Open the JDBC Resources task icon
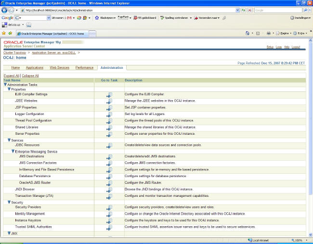Viewport: 313px width, 244px height. coord(109,145)
